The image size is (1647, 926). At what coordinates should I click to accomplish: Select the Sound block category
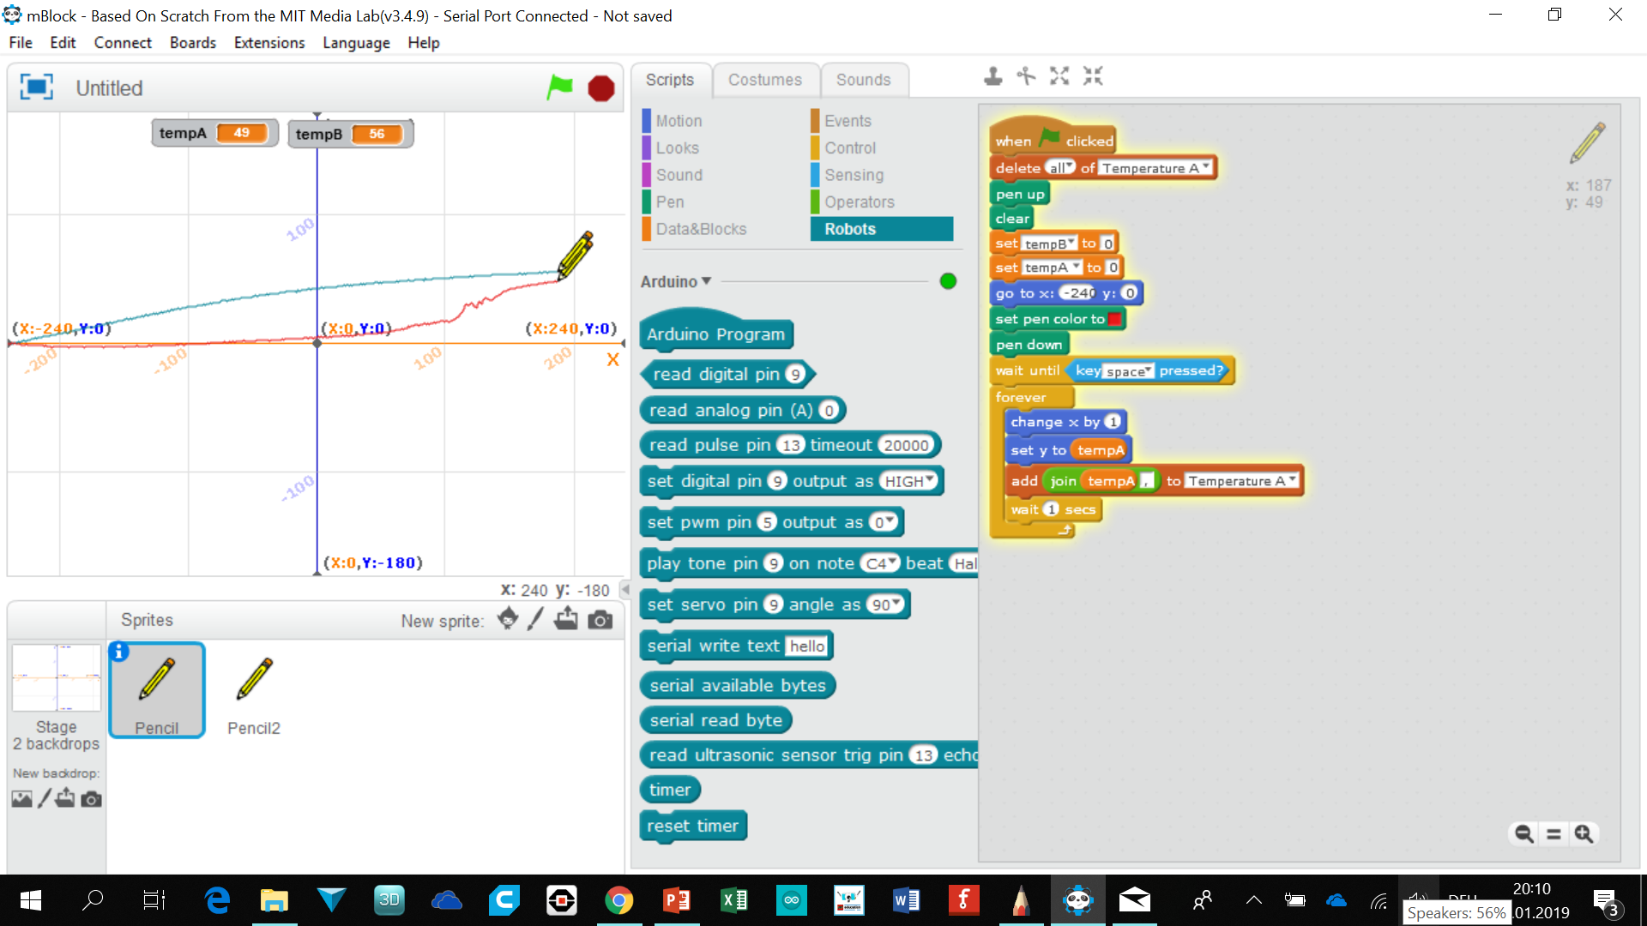[x=679, y=175]
